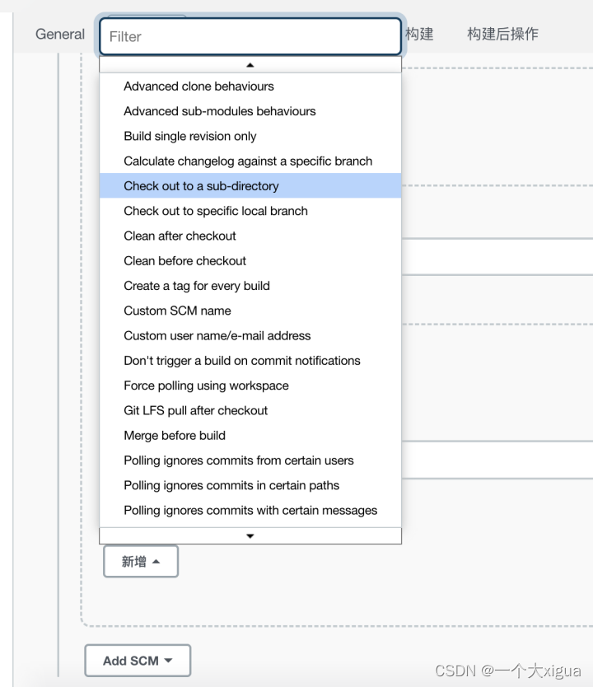
Task: Select 'Clean before checkout' behaviour
Action: point(184,260)
